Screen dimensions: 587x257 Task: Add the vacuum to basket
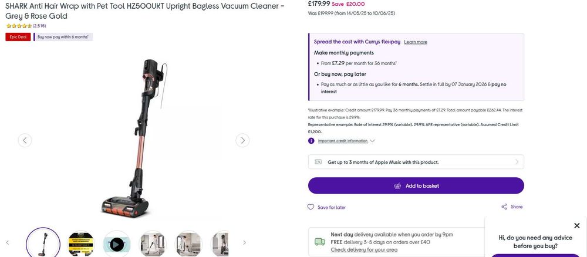[416, 185]
